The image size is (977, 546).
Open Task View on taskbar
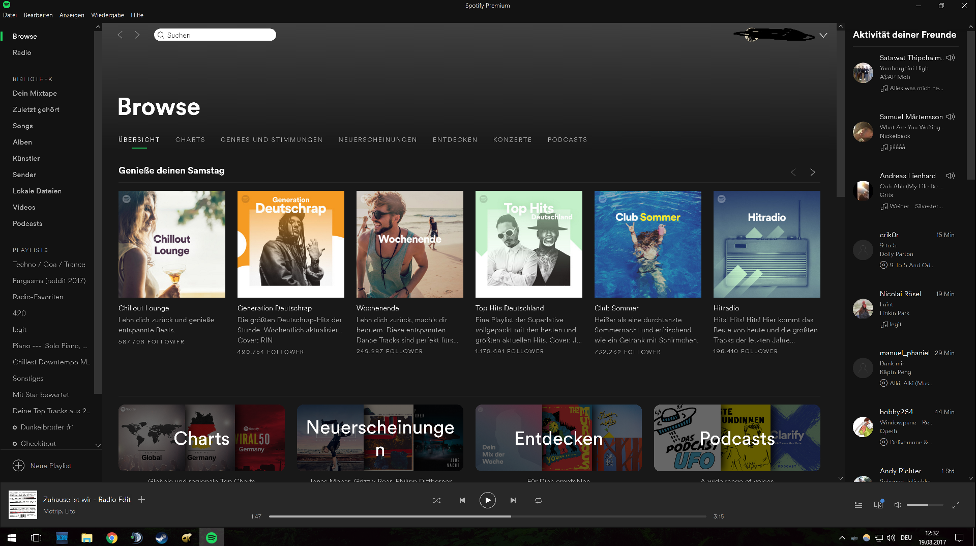tap(36, 537)
